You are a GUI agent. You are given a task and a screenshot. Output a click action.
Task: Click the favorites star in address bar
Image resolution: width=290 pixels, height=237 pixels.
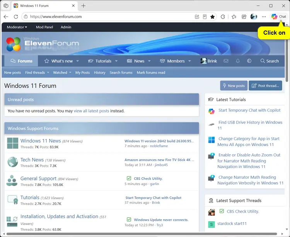click(x=213, y=17)
